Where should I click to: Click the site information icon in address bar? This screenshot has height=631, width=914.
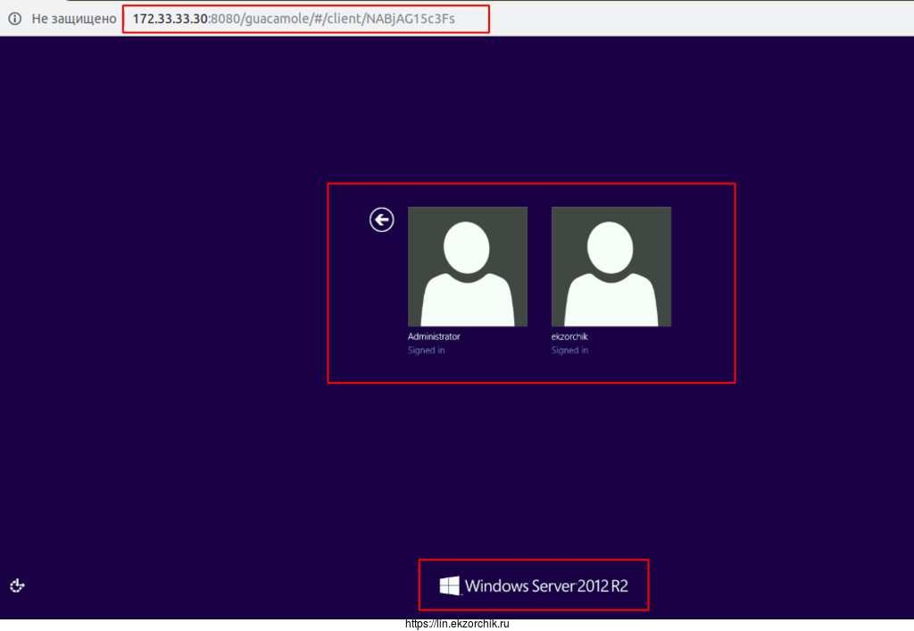click(14, 18)
